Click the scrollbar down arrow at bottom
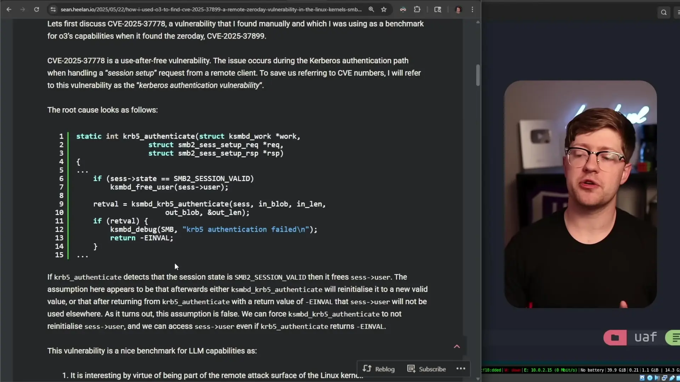This screenshot has width=680, height=382. click(x=478, y=378)
